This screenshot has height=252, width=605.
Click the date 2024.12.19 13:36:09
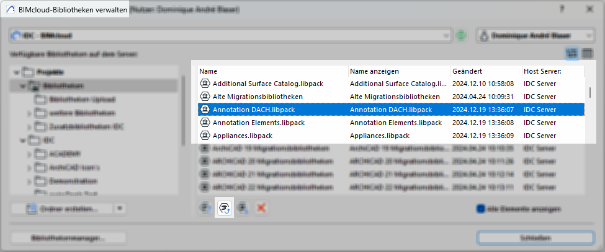(x=483, y=136)
